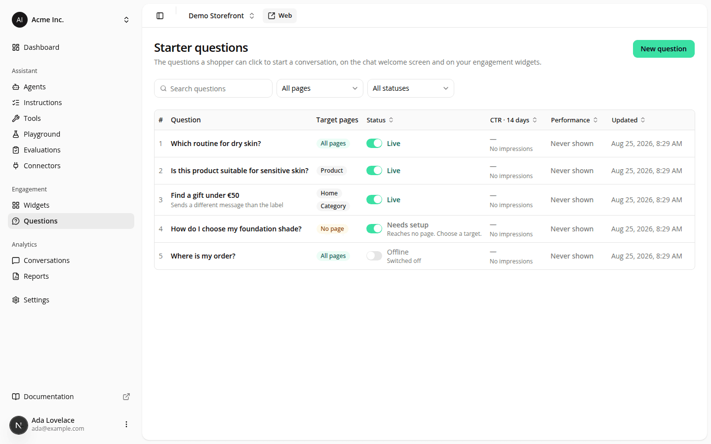Image resolution: width=711 pixels, height=444 pixels.
Task: Expand the Demo Storefront selector
Action: (x=221, y=16)
